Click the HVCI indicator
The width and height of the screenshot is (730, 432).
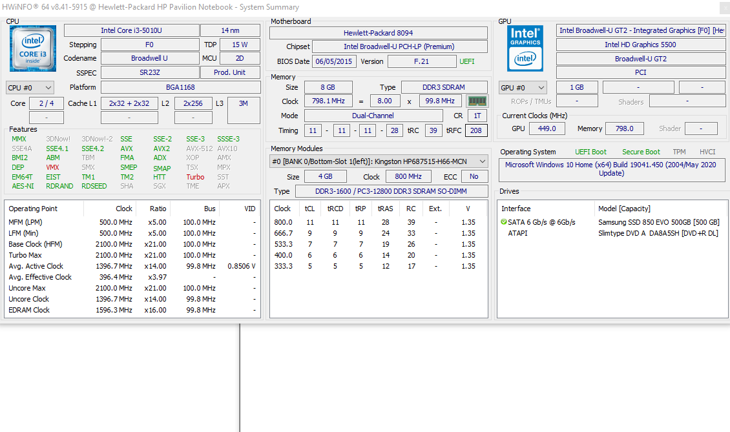coord(707,152)
